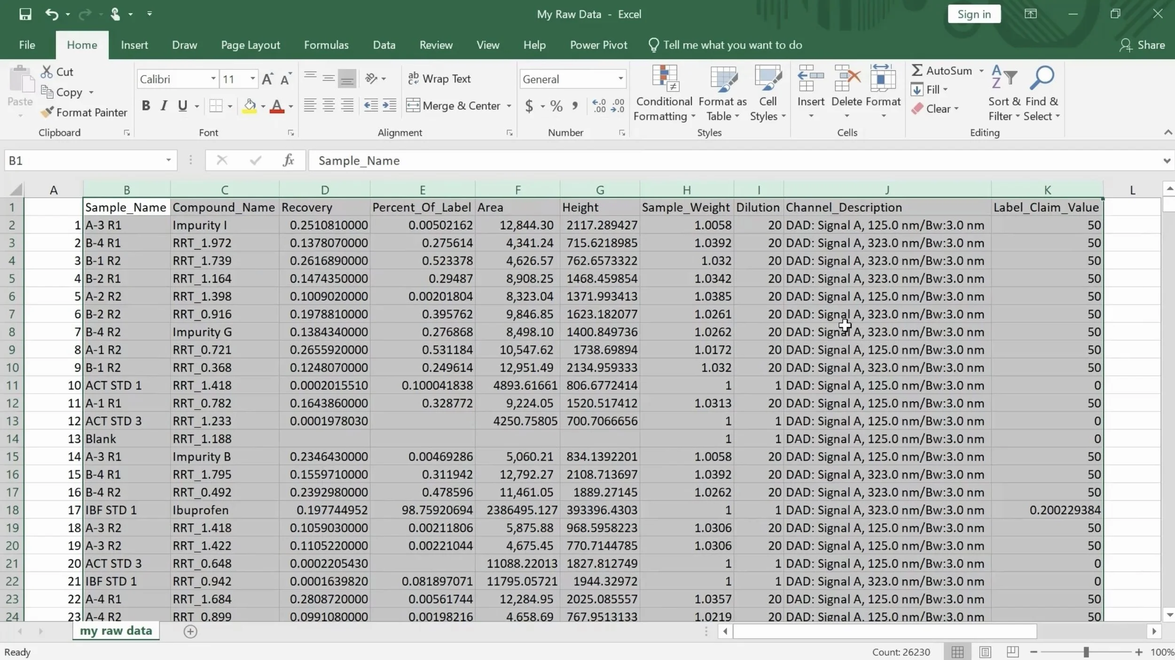1175x660 pixels.
Task: Switch to Page Break Preview view
Action: click(x=1012, y=652)
